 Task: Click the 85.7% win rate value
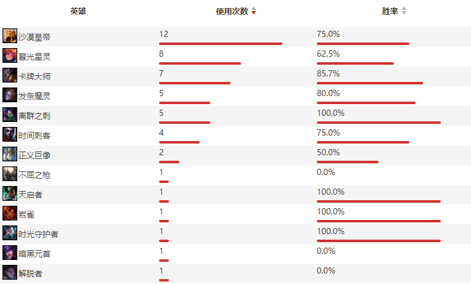point(328,73)
